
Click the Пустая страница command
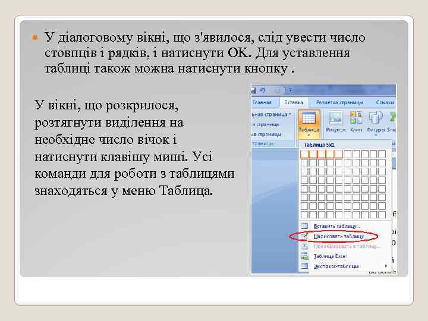click(266, 124)
